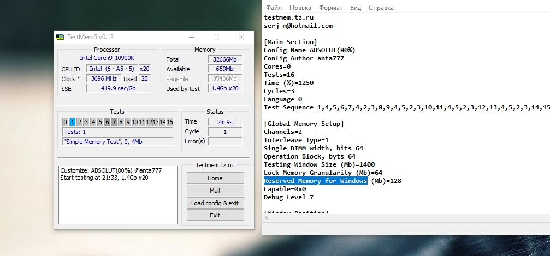Image resolution: width=550 pixels, height=256 pixels.
Task: Click the Config Author=anta777 line
Action: pos(304,58)
